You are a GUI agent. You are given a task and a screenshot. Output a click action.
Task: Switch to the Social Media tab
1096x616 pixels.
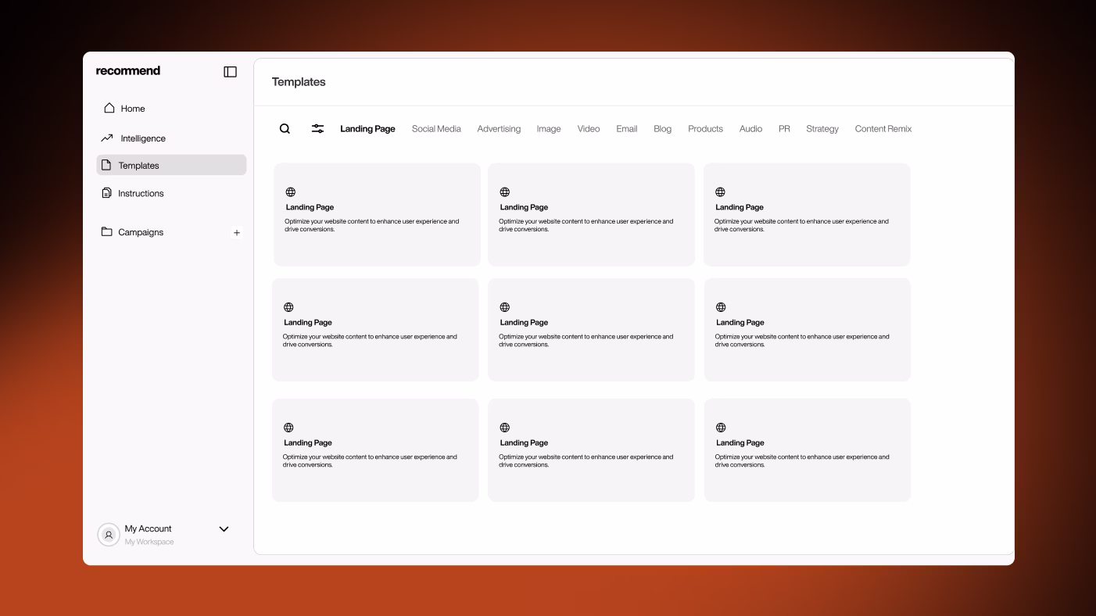[x=436, y=129]
